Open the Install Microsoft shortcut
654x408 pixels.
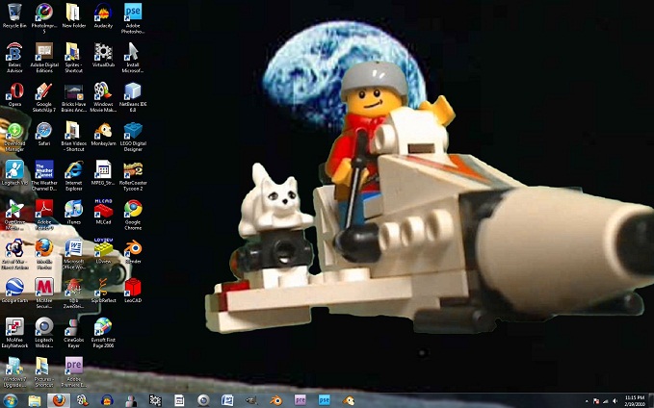[x=133, y=58]
